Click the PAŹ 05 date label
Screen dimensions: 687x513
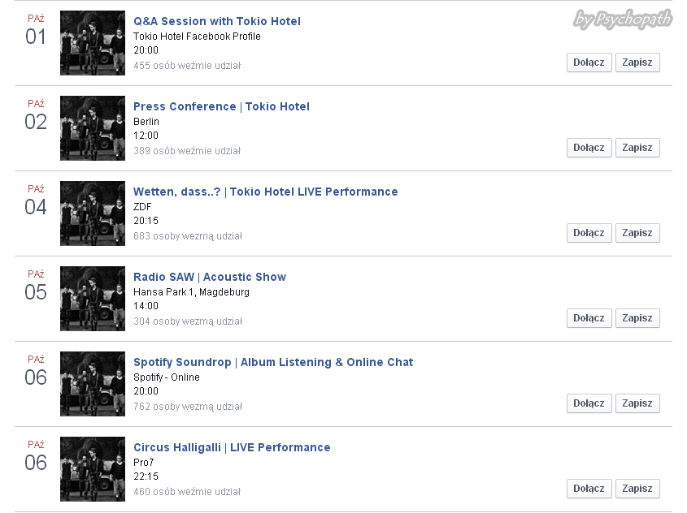tap(36, 286)
